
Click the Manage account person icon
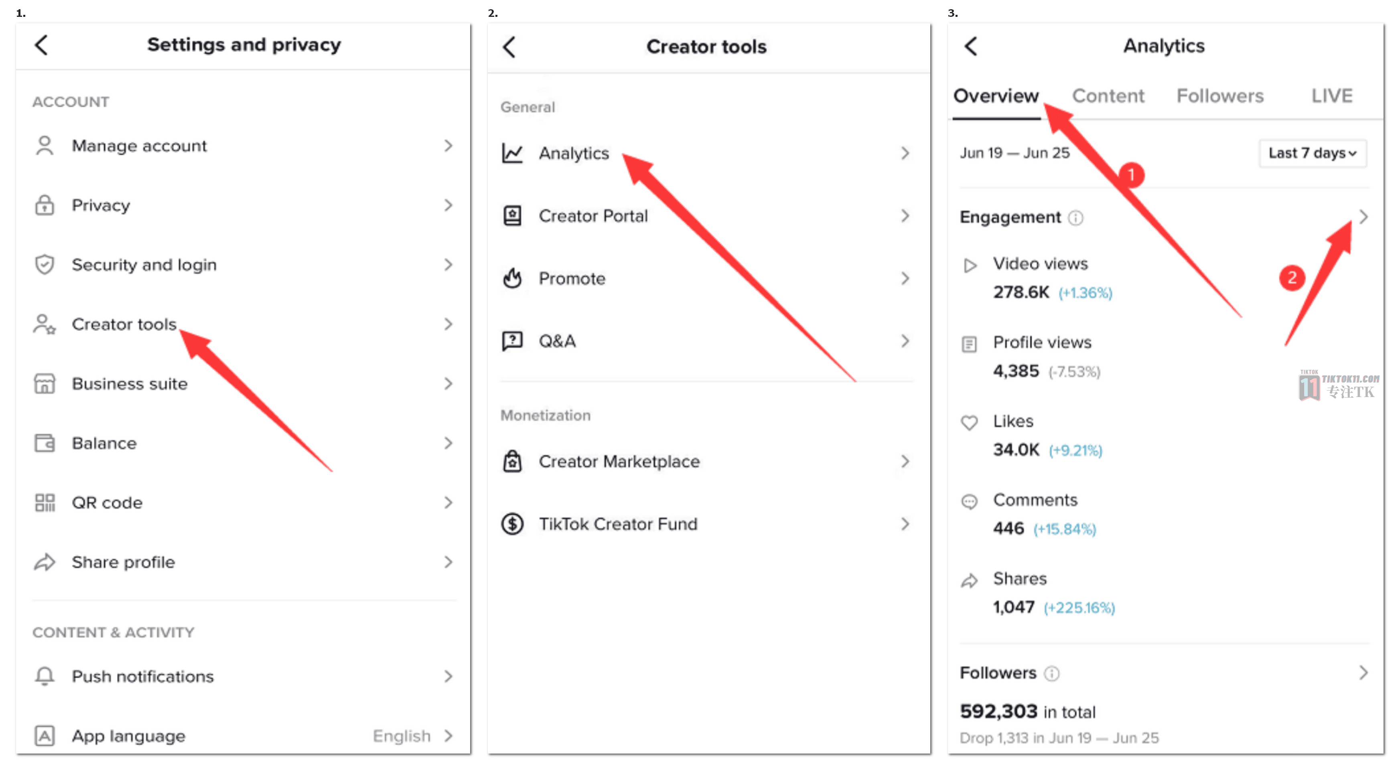pos(45,146)
